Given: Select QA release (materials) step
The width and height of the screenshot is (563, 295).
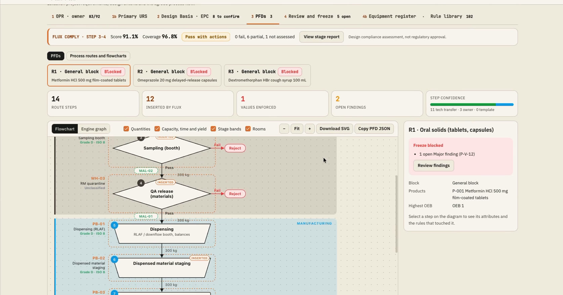Looking at the screenshot, I should point(162,194).
